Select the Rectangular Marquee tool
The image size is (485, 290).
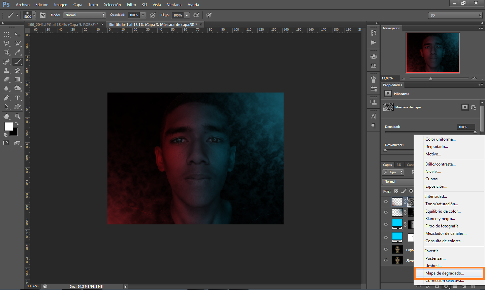pyautogui.click(x=6, y=35)
